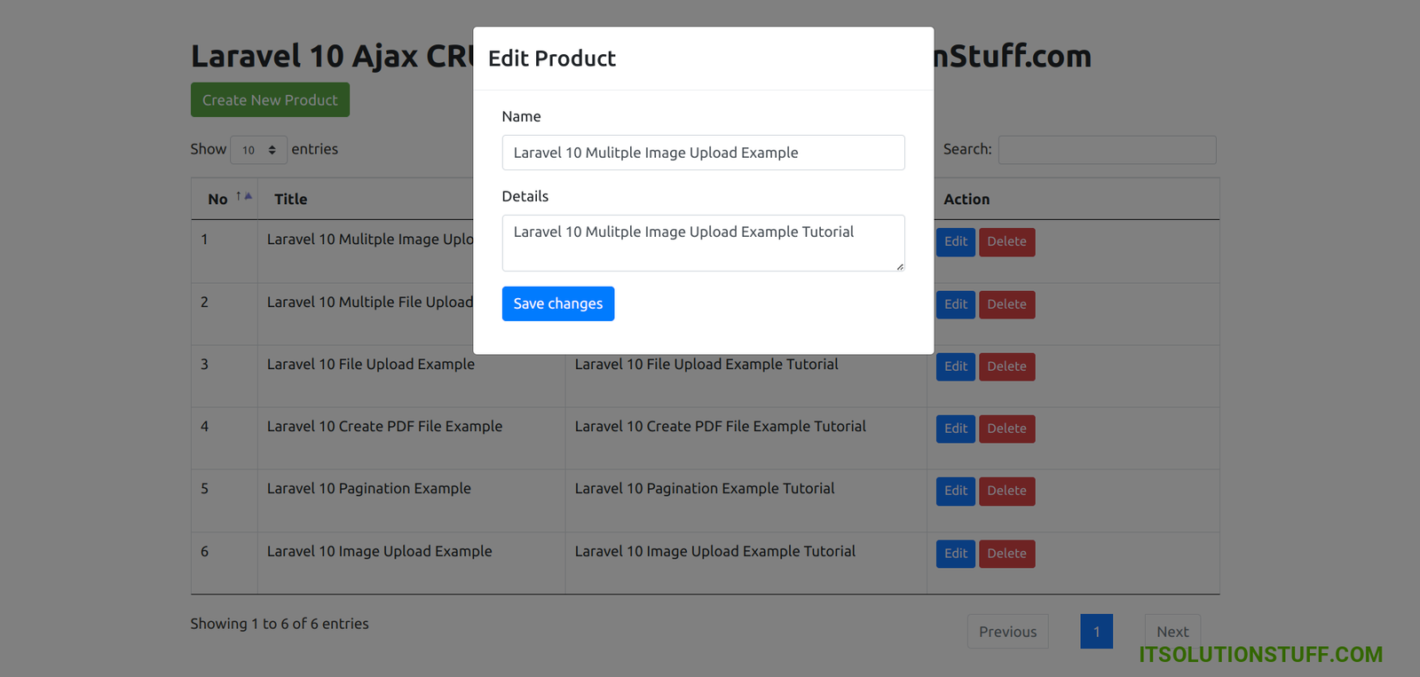This screenshot has width=1420, height=677.
Task: Open the entries per page dropdown
Action: coord(258,150)
